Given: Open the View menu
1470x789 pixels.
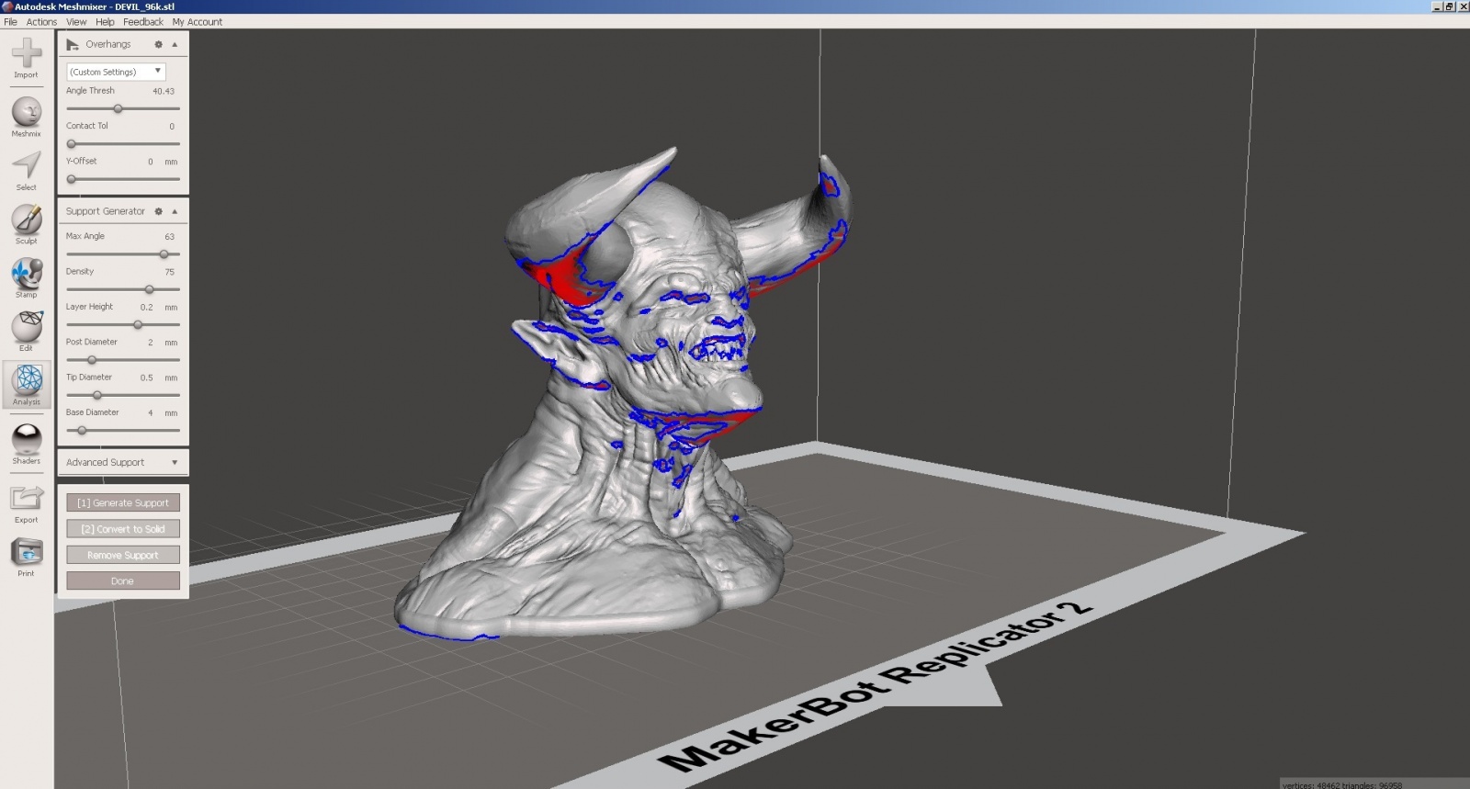Looking at the screenshot, I should click(76, 22).
